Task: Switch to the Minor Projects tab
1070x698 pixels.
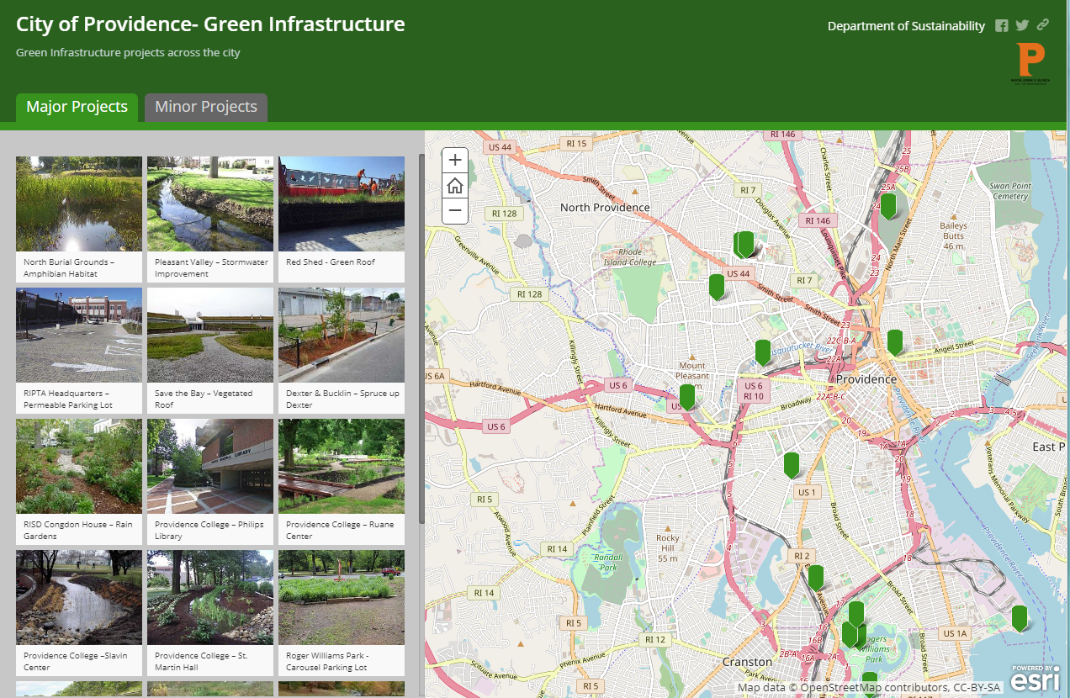Action: click(x=205, y=108)
